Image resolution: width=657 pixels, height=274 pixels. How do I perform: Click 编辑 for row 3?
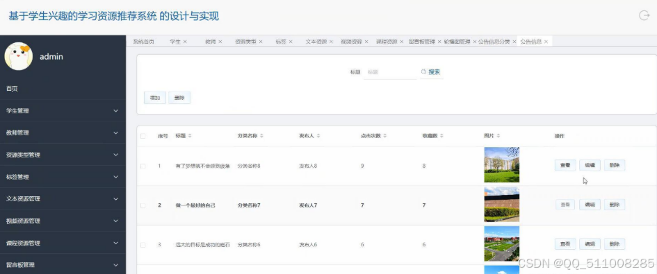[590, 244]
